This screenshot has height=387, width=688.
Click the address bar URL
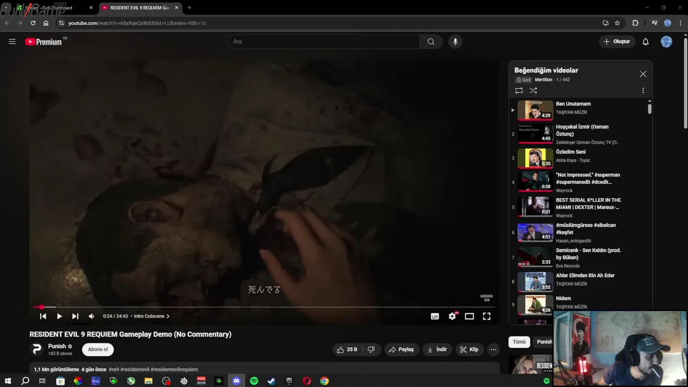pyautogui.click(x=137, y=23)
